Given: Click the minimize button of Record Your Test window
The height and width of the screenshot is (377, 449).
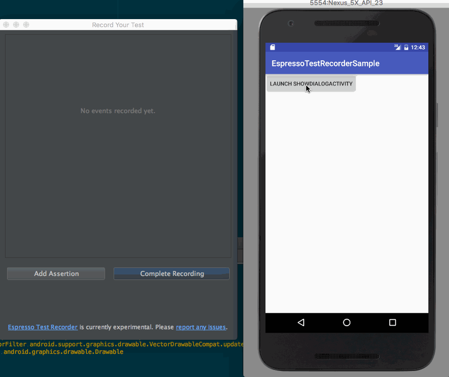Looking at the screenshot, I should click(x=16, y=25).
